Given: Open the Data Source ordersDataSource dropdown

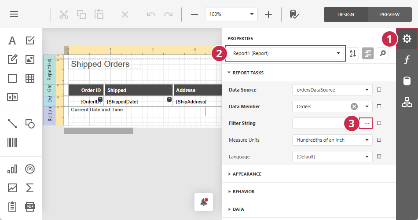Looking at the screenshot, I should tap(332, 90).
